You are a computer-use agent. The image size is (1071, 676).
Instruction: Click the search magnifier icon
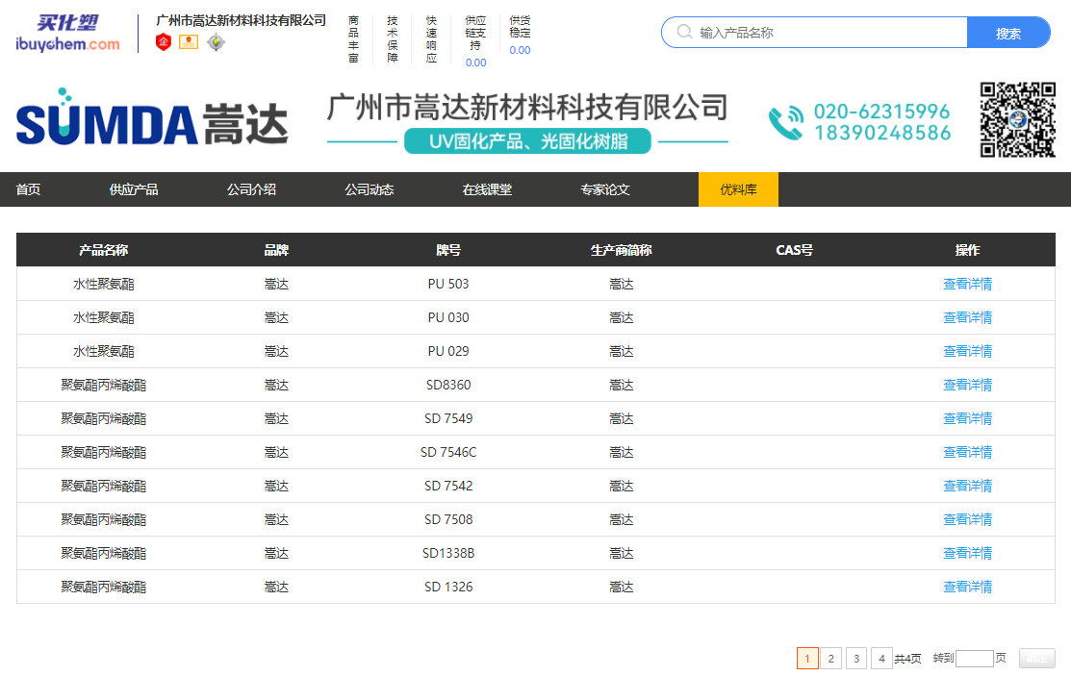(684, 32)
